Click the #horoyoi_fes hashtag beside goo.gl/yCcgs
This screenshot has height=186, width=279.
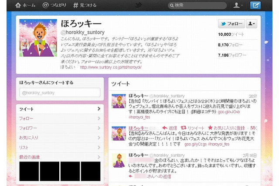[218, 144]
